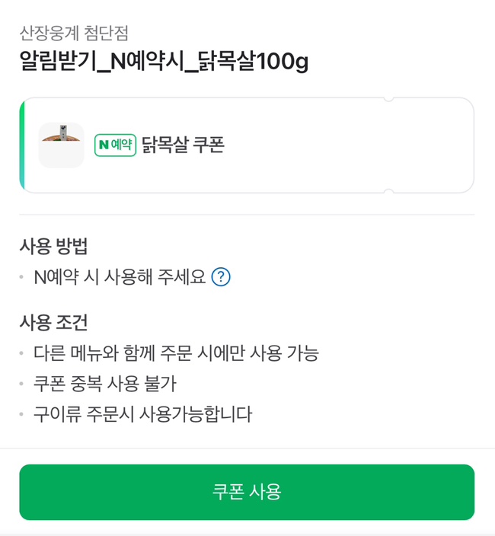This screenshot has height=536, width=495.
Task: Tap bullet dot beside N예약 시 사용해 주세요
Action: pyautogui.click(x=21, y=278)
